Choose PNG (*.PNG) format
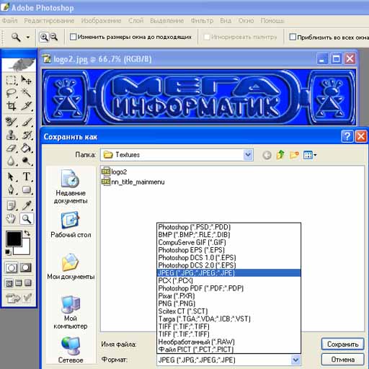 coord(228,303)
